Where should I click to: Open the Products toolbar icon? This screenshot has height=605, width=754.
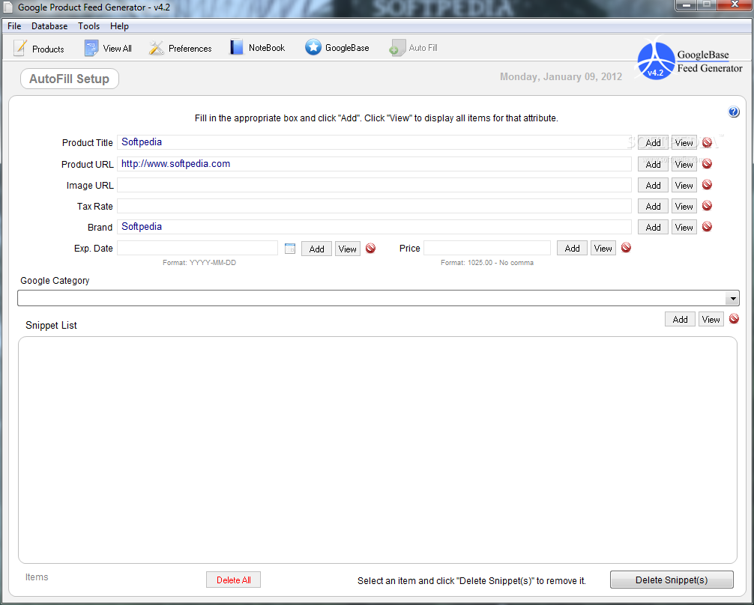tap(20, 48)
